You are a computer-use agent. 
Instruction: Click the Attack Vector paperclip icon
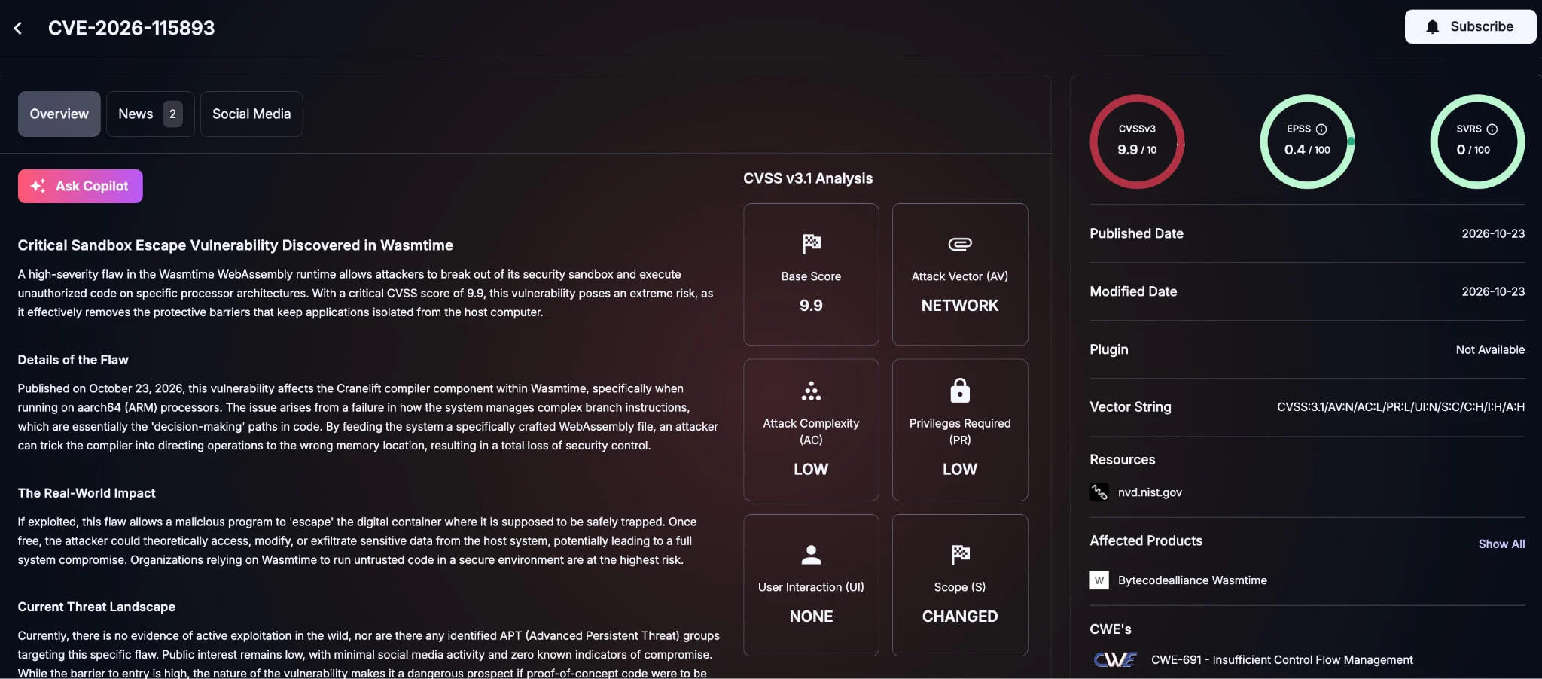[959, 244]
